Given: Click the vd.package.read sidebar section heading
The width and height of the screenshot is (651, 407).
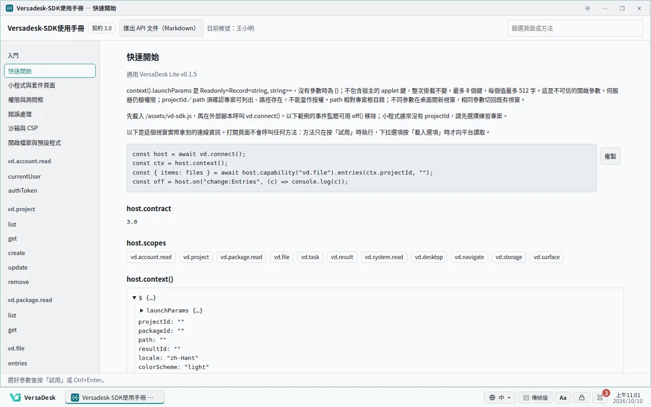Looking at the screenshot, I should point(30,300).
